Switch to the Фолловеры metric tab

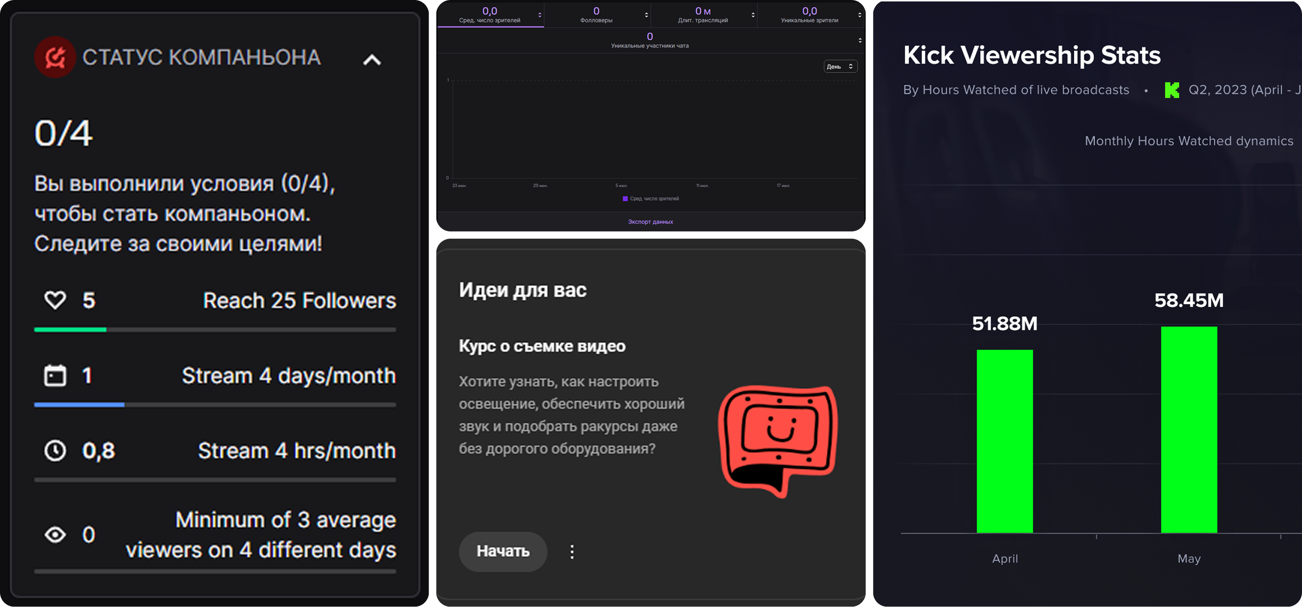(596, 14)
